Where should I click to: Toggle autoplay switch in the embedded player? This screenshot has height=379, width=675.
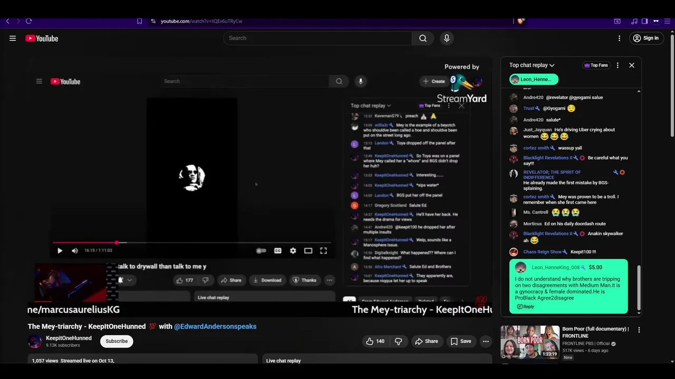(x=261, y=251)
